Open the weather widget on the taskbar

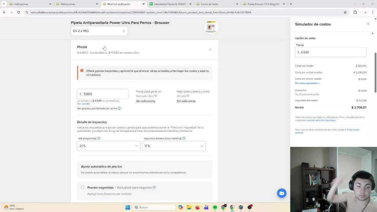(x=13, y=207)
